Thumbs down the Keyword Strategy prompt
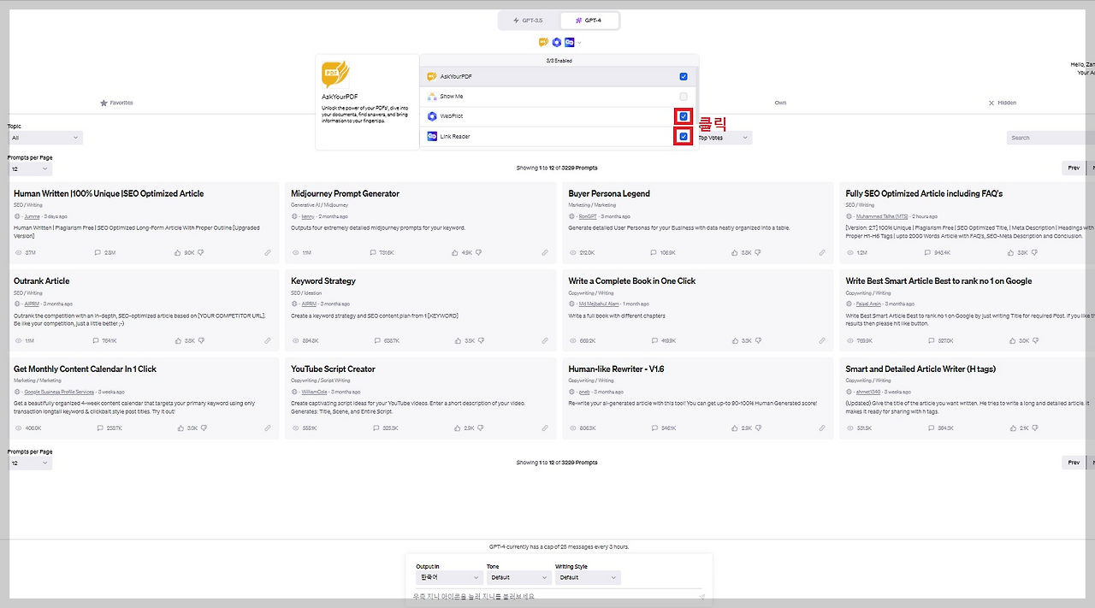 (x=481, y=340)
